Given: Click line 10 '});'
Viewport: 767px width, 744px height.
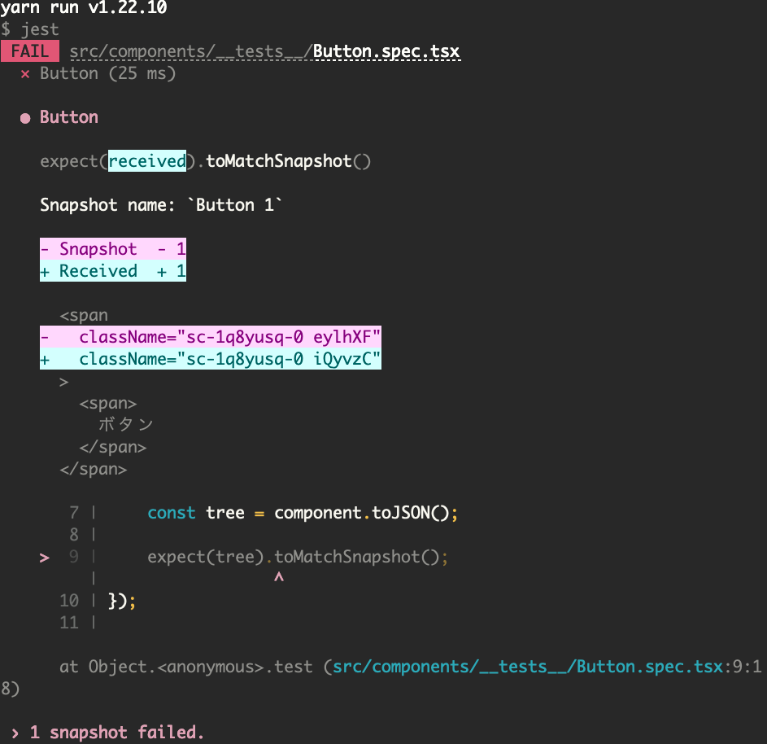Looking at the screenshot, I should 122,601.
